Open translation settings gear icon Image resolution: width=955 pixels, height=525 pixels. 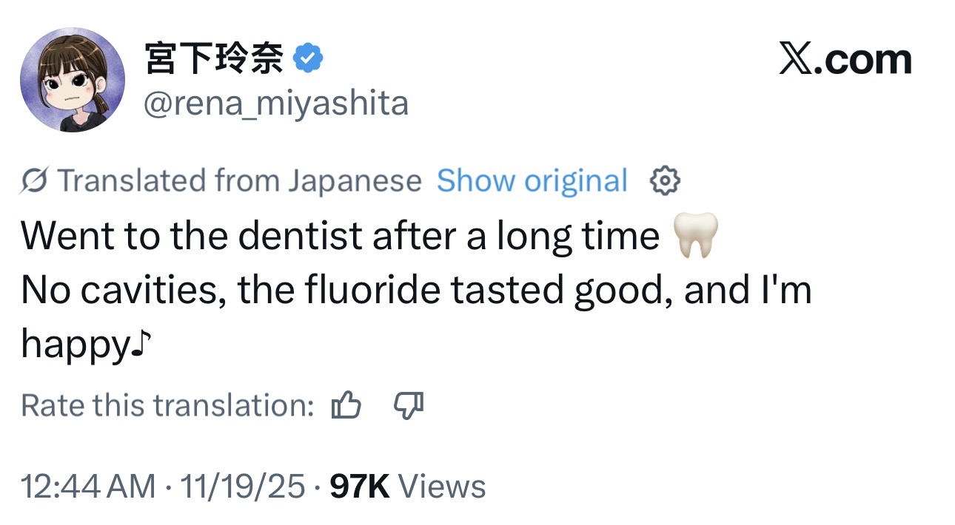[x=664, y=180]
